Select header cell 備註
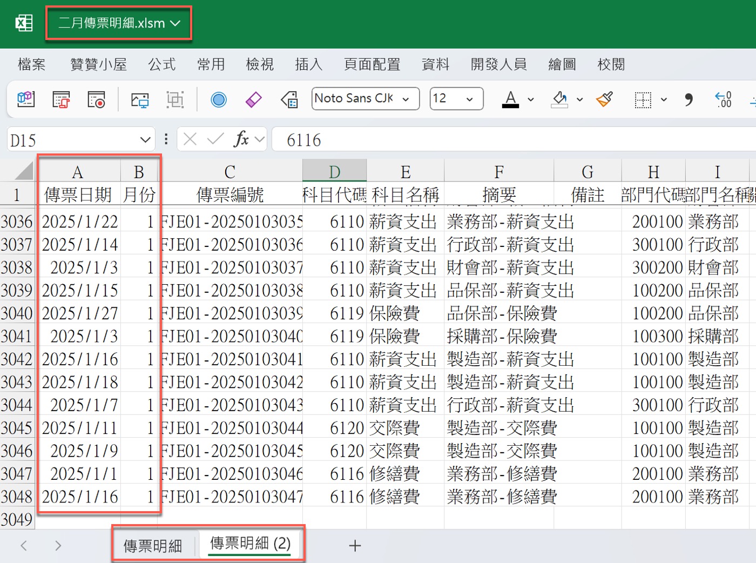This screenshot has height=563, width=756. [588, 194]
